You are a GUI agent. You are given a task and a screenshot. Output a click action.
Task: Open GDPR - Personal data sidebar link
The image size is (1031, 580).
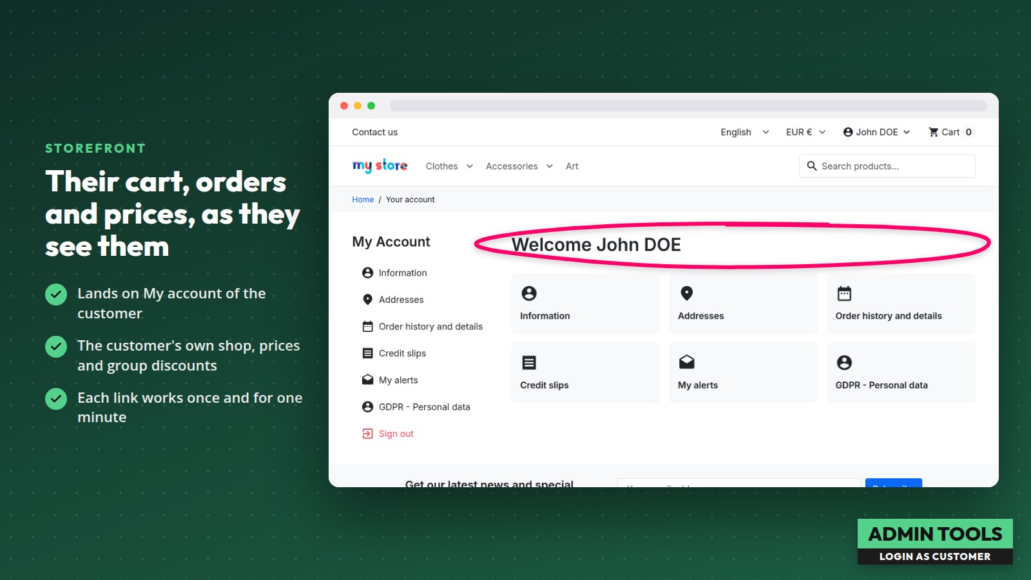[425, 407]
